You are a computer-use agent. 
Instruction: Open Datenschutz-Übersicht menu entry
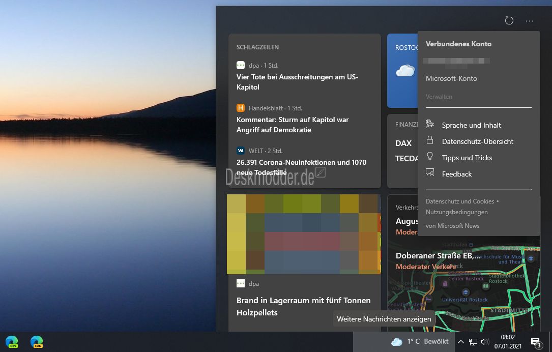[x=478, y=141]
